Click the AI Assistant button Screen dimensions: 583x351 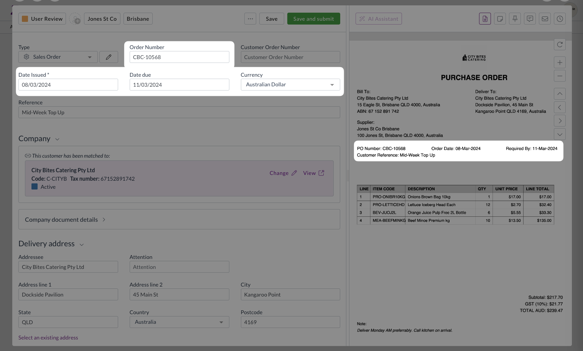pos(379,19)
